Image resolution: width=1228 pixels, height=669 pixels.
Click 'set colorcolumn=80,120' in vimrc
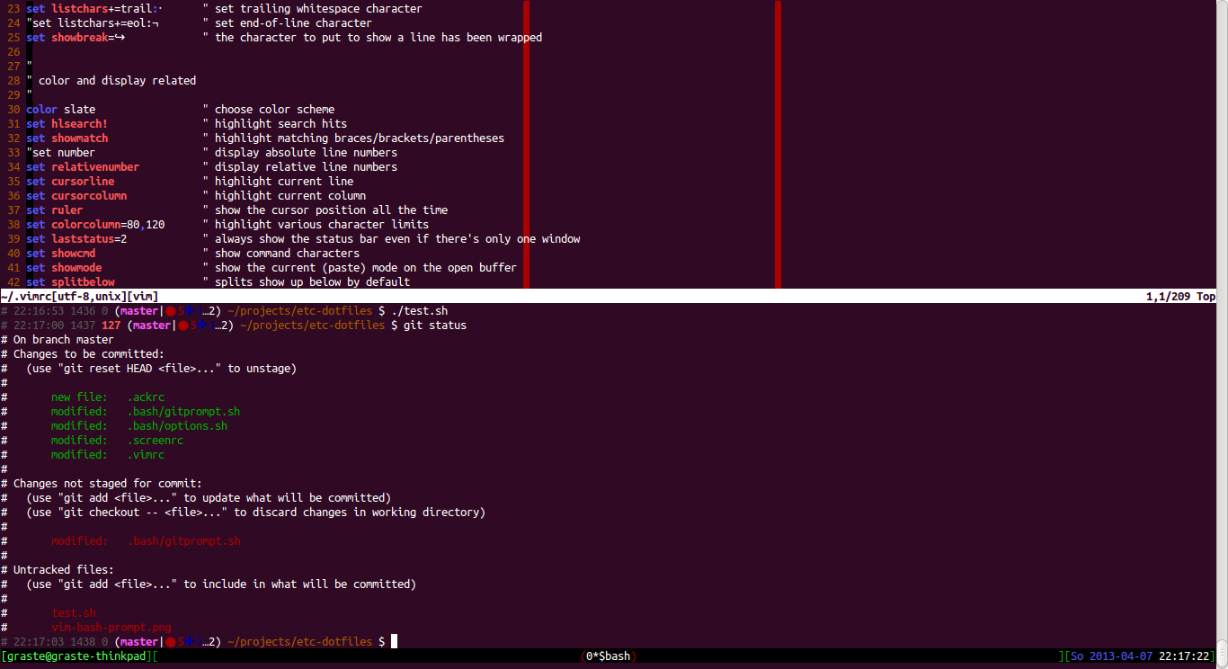[x=95, y=224]
